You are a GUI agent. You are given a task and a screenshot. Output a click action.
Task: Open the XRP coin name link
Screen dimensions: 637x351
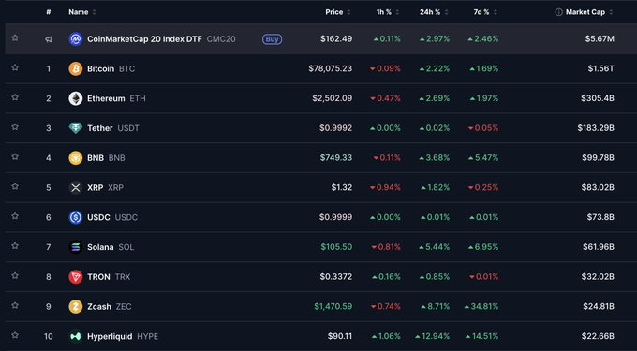tap(105, 187)
